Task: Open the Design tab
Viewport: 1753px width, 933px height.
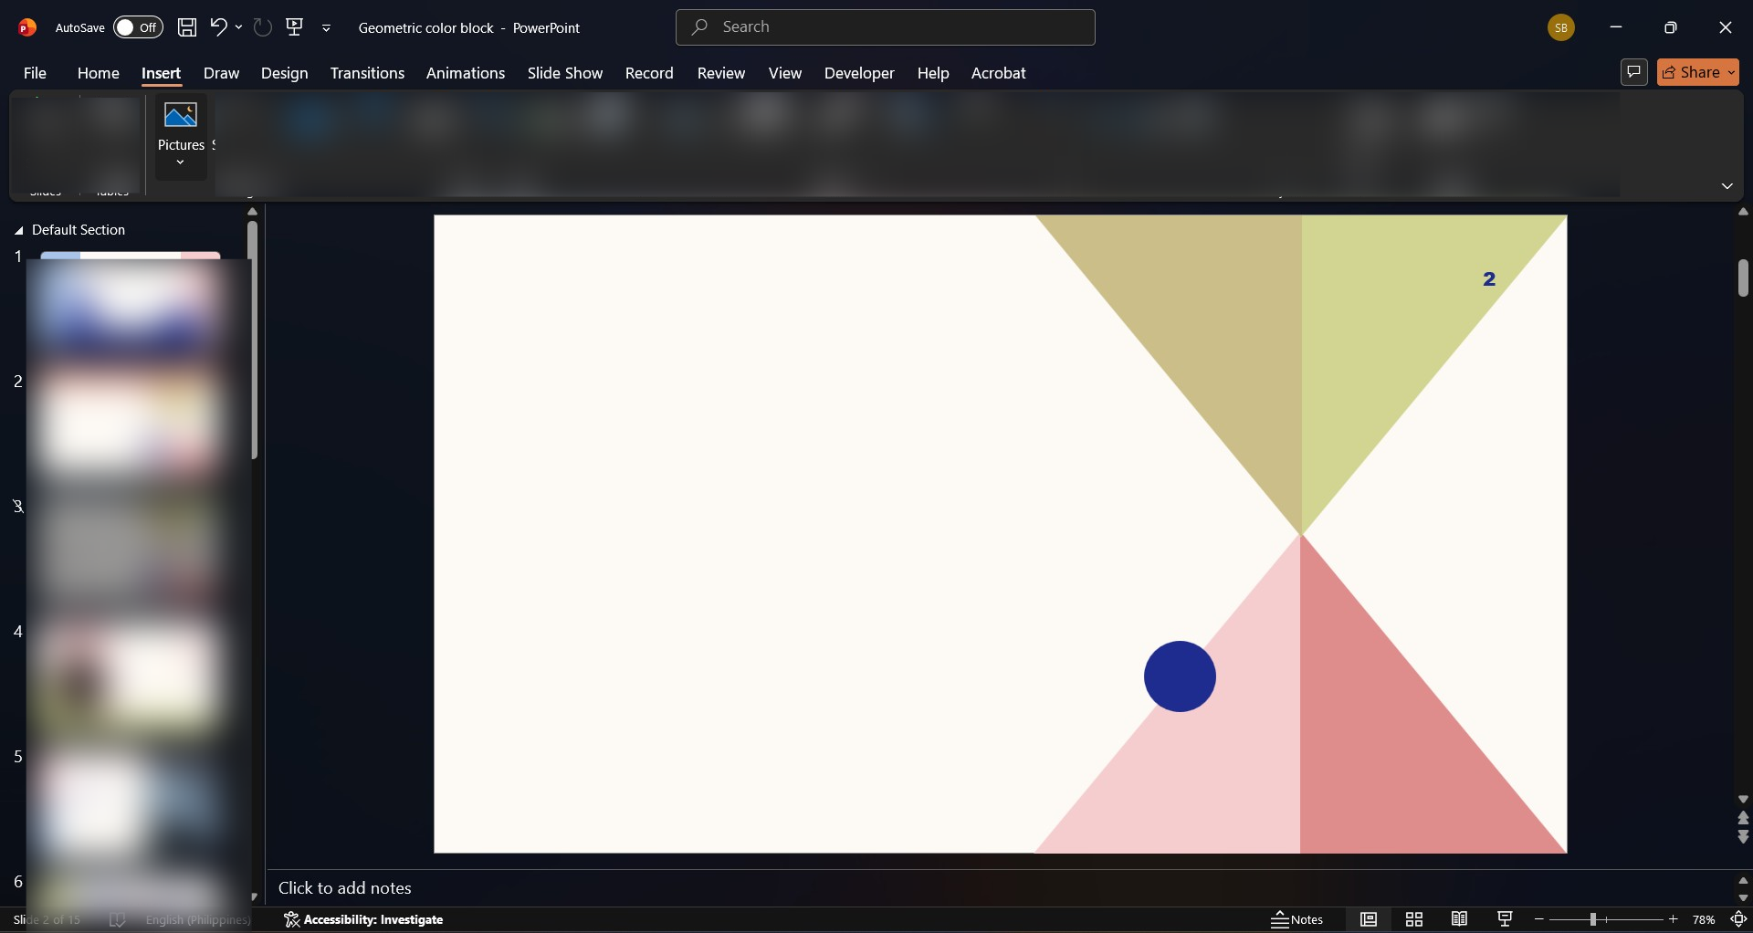Action: [284, 73]
